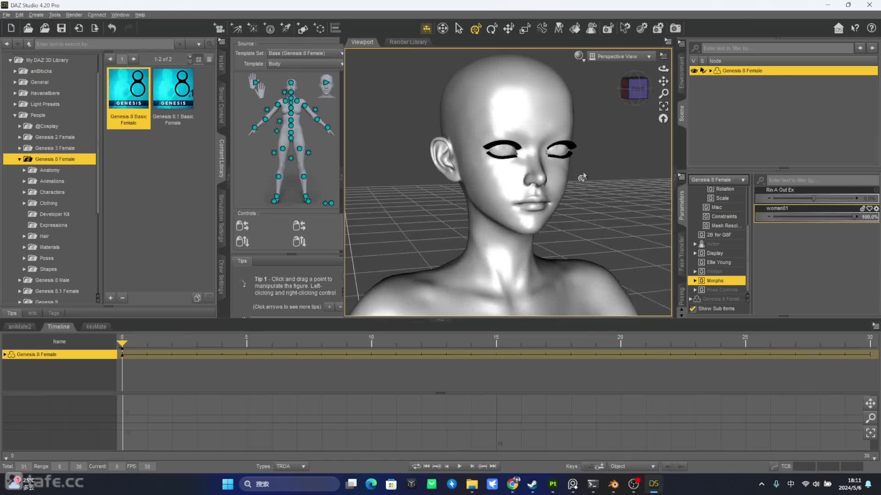Click the Create New Camera icon
Viewport: 881px width, 495px height.
[x=219, y=28]
